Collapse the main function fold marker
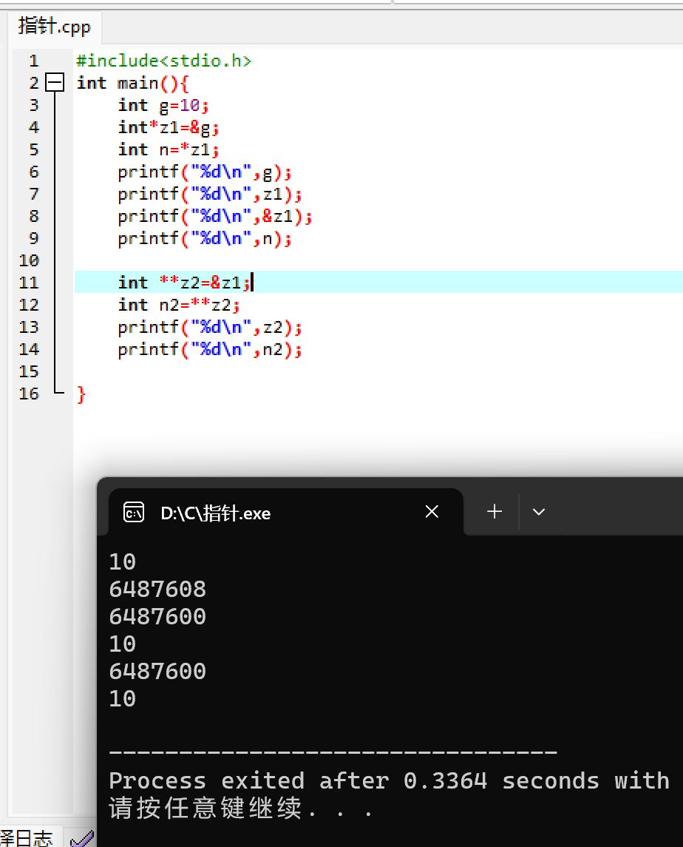Viewport: 683px width, 847px height. [55, 83]
